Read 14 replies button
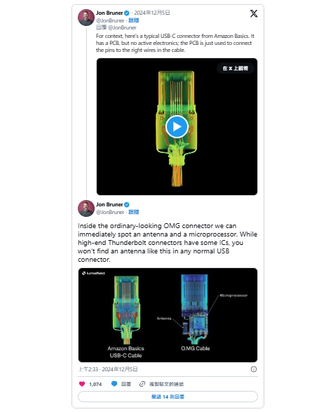This screenshot has width=326, height=412. coord(168,397)
